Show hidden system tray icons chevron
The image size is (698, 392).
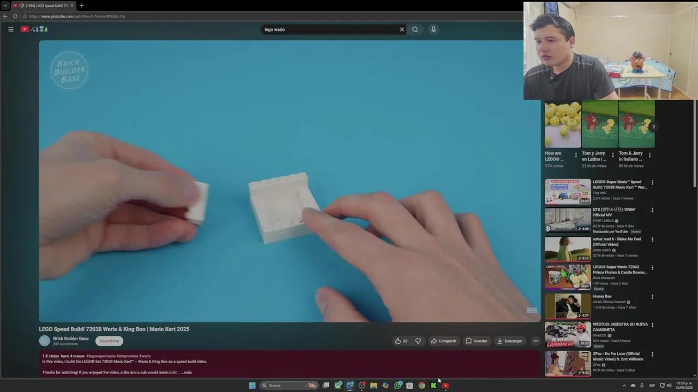point(624,385)
